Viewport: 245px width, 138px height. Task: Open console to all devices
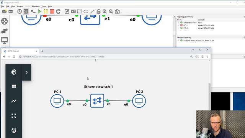click(x=33, y=11)
